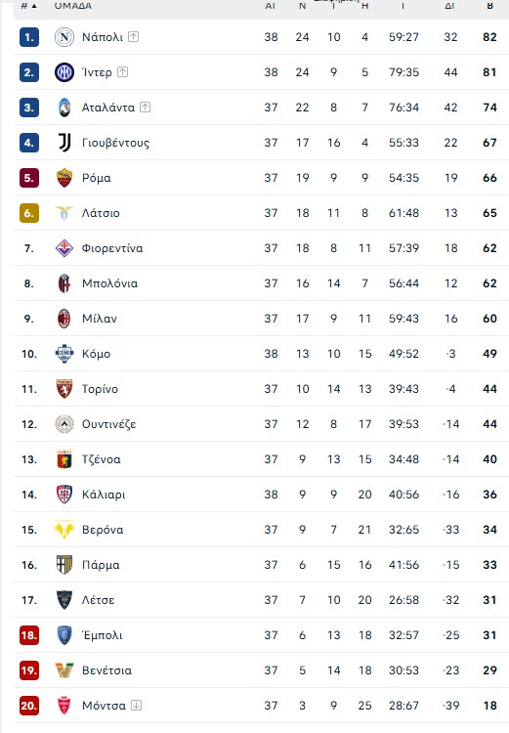This screenshot has width=509, height=733.
Task: Click the Venezia team logo
Action: (x=64, y=670)
